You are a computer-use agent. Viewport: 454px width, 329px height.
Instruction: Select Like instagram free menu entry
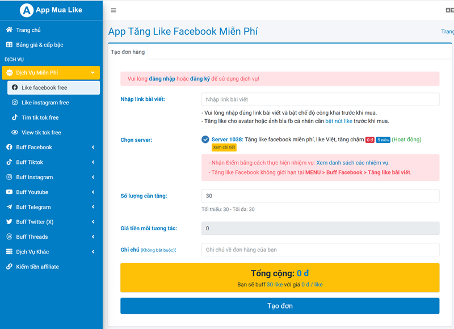(x=53, y=103)
